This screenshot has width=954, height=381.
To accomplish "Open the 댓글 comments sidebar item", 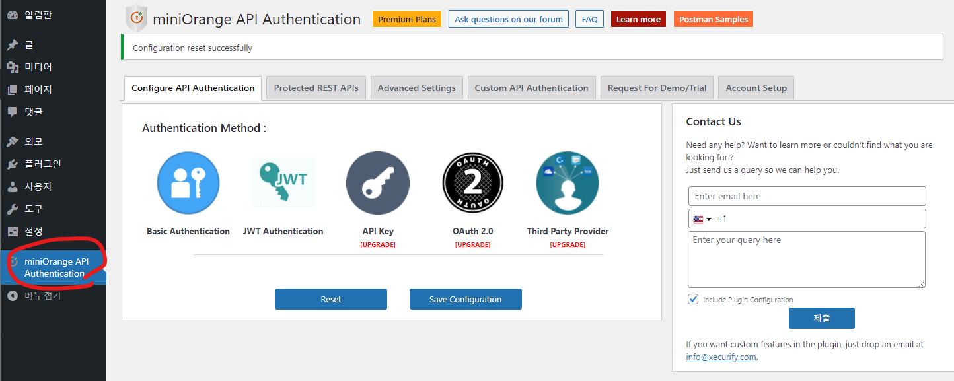I will pyautogui.click(x=53, y=112).
